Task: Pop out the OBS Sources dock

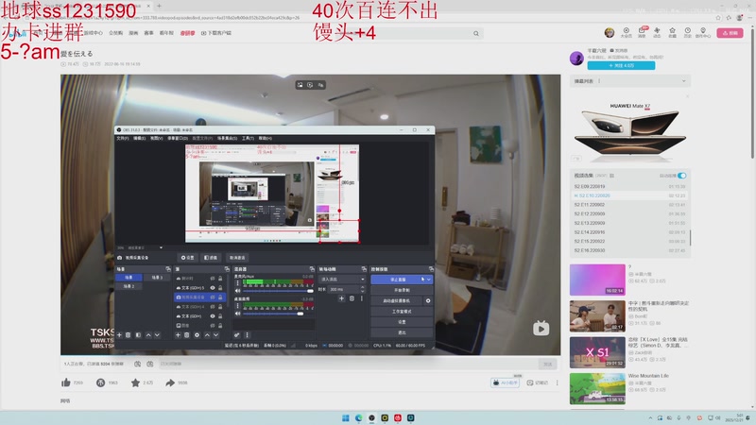Action: pyautogui.click(x=227, y=269)
